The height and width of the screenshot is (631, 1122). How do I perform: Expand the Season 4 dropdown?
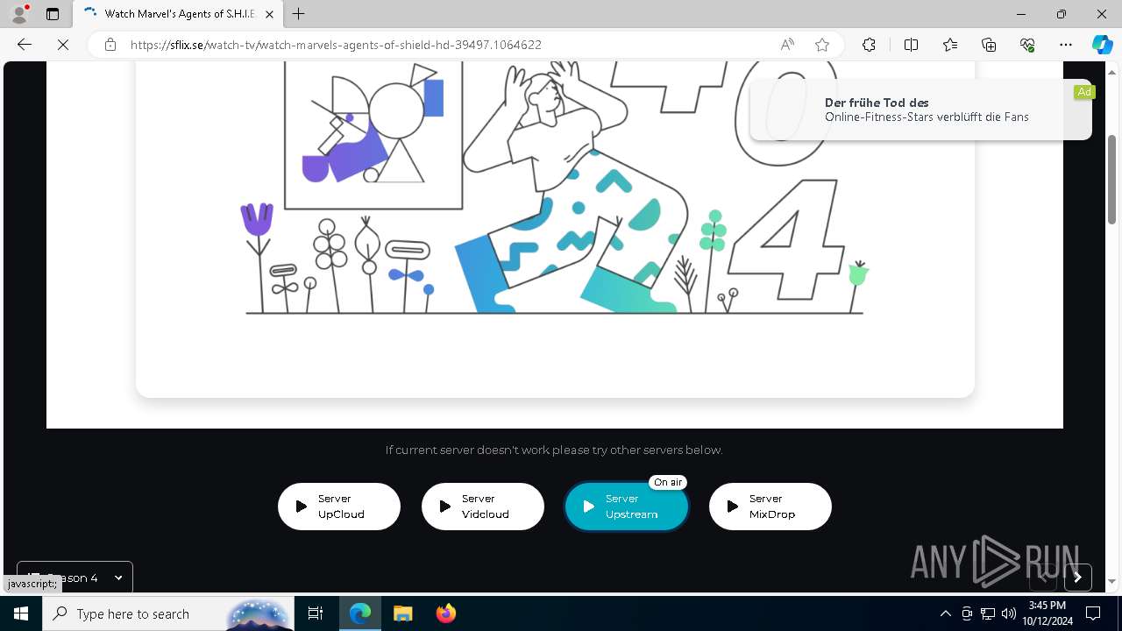click(75, 578)
